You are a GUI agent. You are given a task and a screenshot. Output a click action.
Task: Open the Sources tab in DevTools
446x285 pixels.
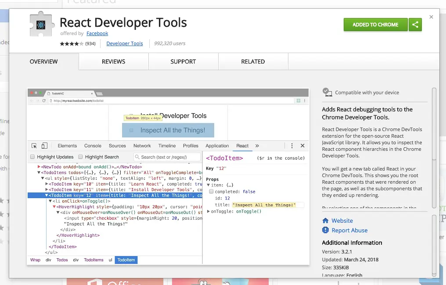click(x=117, y=146)
